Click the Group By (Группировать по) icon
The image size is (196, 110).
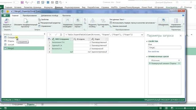[x=103, y=21]
